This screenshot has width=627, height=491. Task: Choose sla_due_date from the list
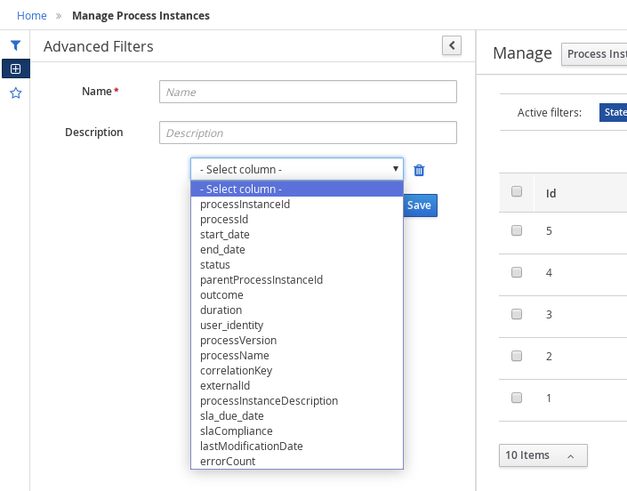297,416
